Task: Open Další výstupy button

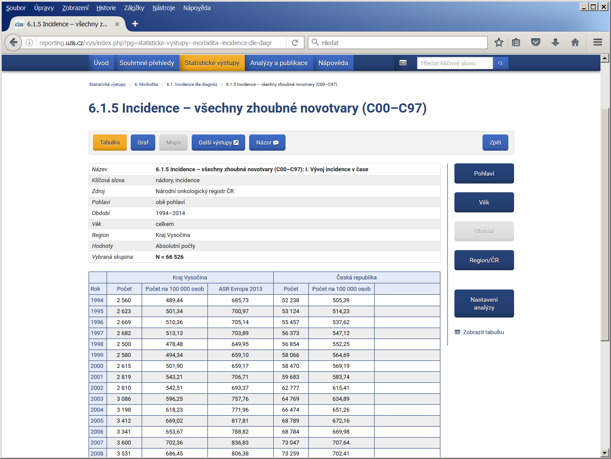Action: [x=218, y=143]
